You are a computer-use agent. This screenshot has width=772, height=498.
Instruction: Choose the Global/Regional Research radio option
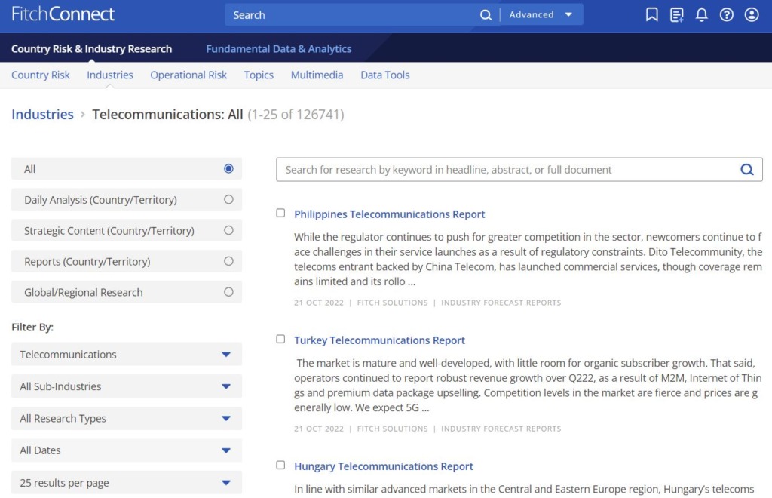(x=228, y=292)
